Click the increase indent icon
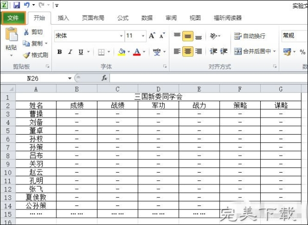The height and width of the screenshot is (225, 308). pos(224,51)
